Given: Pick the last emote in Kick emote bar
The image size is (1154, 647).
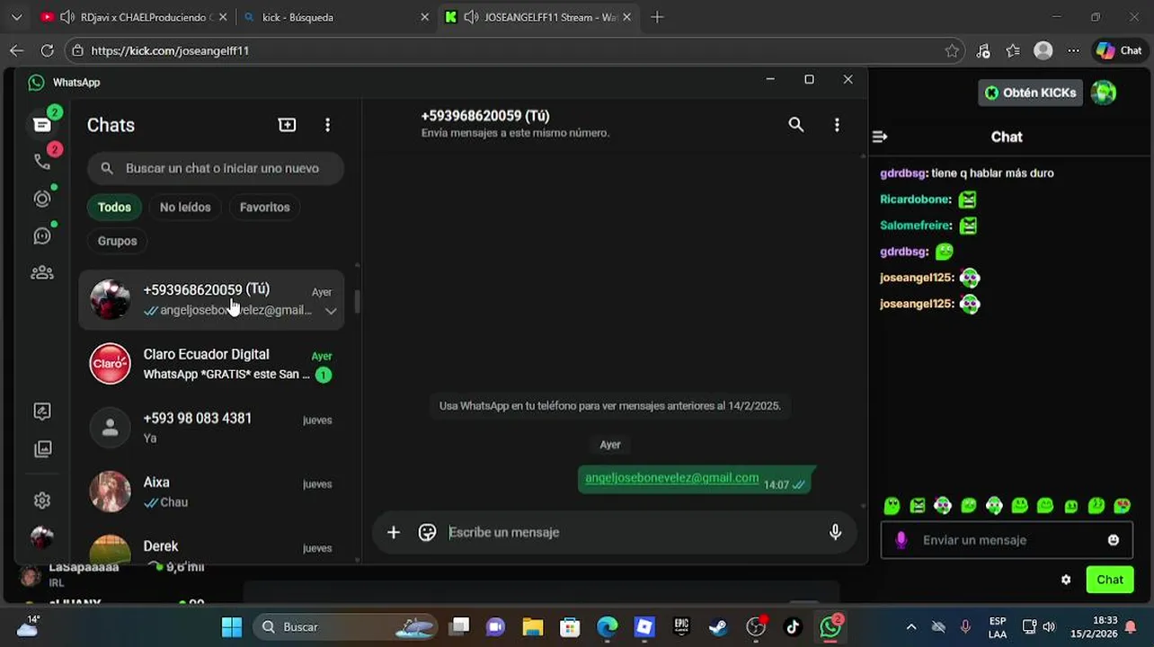Looking at the screenshot, I should pyautogui.click(x=1122, y=506).
